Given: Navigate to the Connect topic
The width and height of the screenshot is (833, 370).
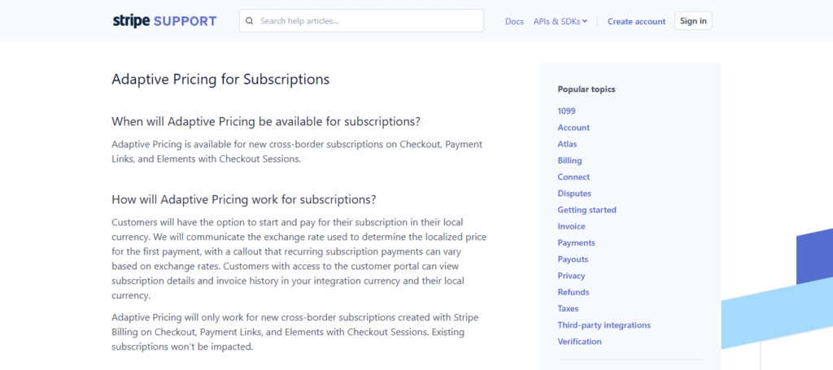Looking at the screenshot, I should point(574,177).
